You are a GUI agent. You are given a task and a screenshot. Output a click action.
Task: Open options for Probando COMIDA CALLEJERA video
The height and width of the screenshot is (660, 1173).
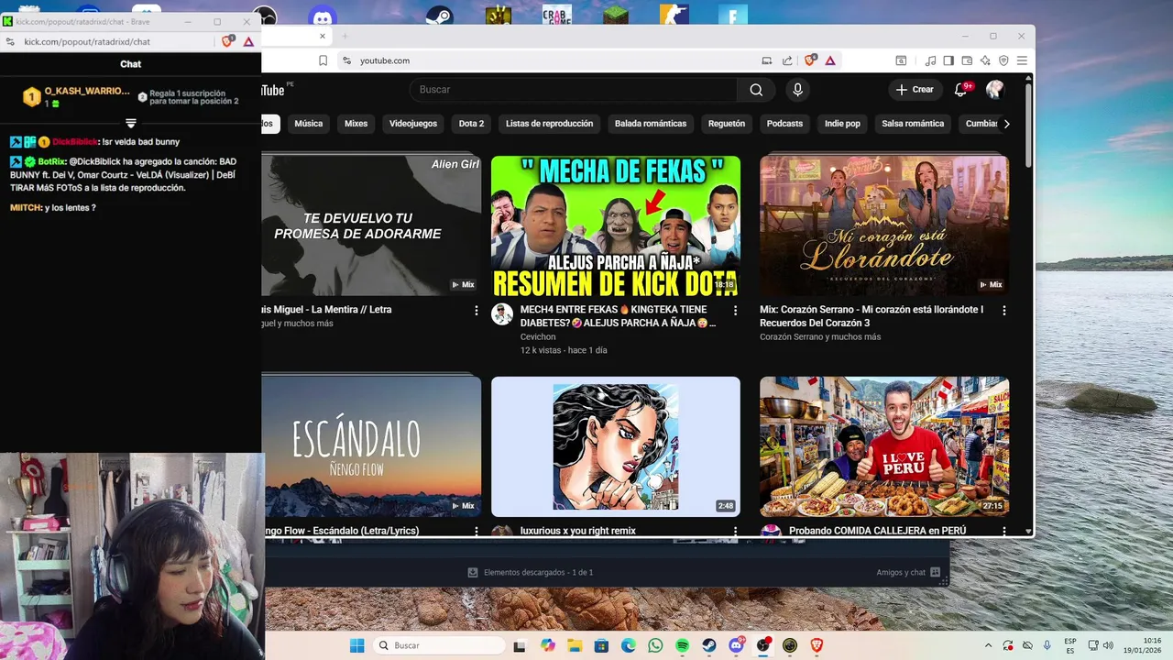[x=1003, y=531]
